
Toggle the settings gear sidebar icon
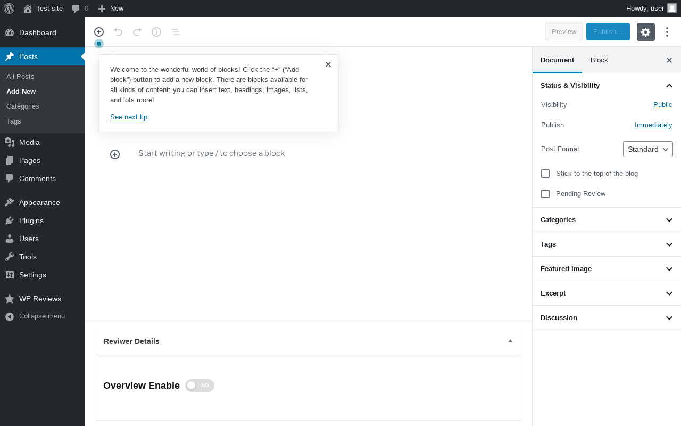pyautogui.click(x=645, y=32)
